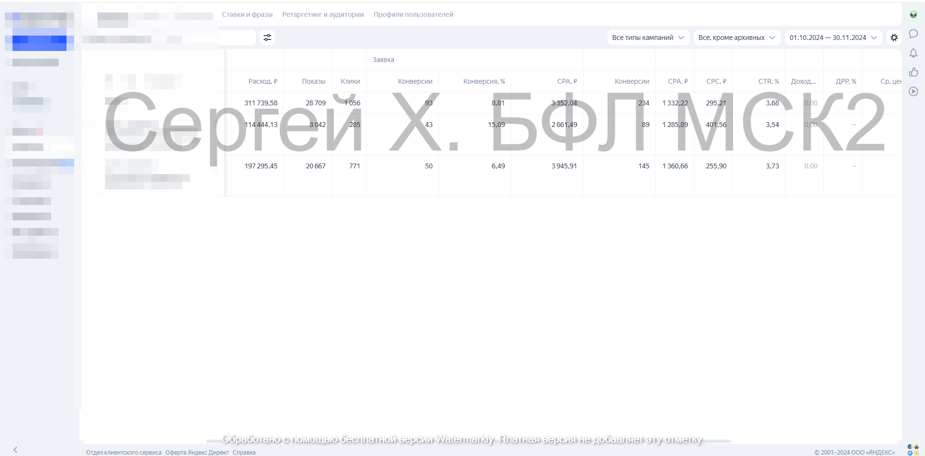Open the colorful widget icon bottom-right

click(x=913, y=450)
